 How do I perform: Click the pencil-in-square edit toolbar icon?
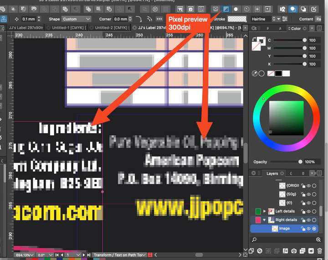(x=314, y=9)
